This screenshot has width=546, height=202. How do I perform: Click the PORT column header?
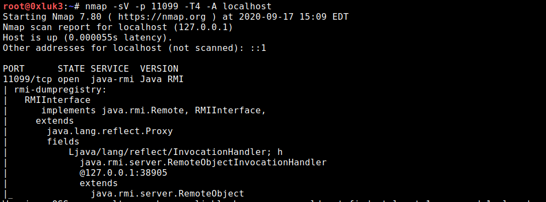[x=14, y=69]
